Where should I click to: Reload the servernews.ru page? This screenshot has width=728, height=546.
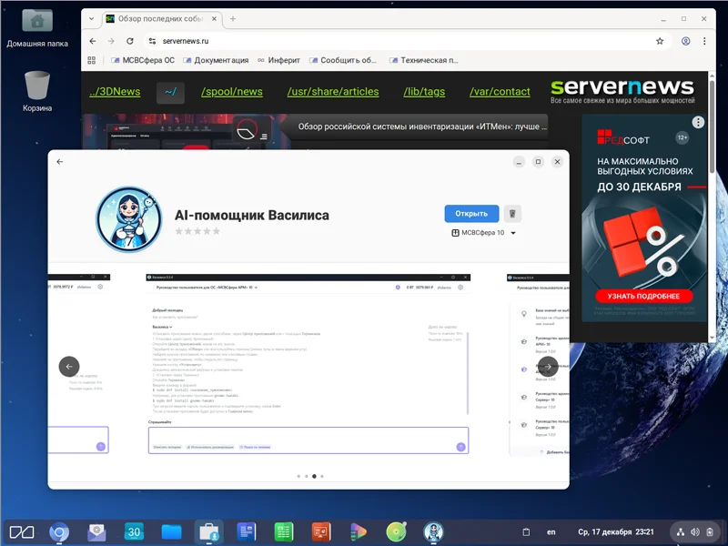click(x=130, y=41)
